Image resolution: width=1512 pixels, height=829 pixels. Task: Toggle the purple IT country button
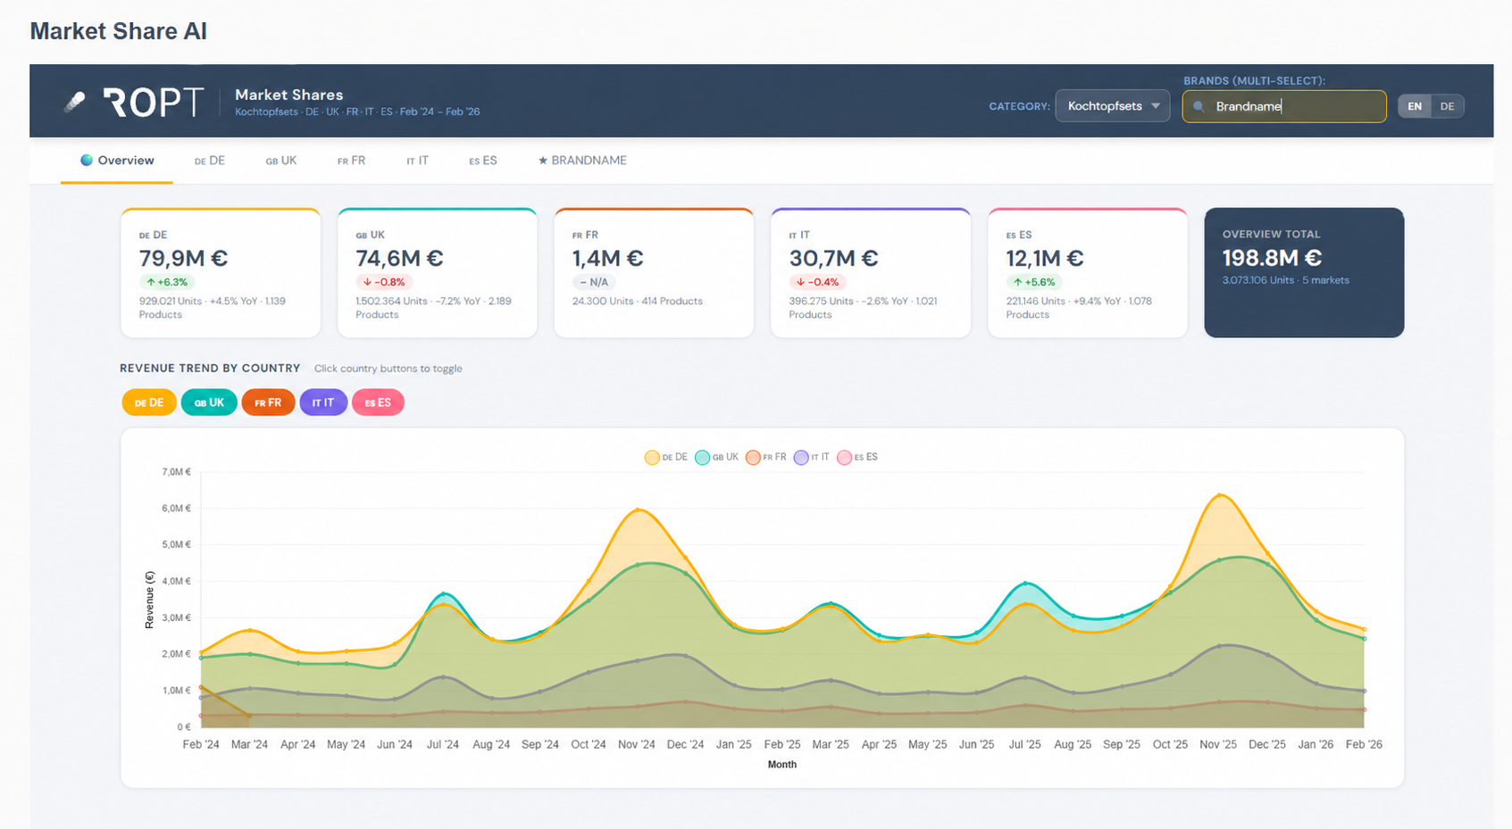click(323, 402)
